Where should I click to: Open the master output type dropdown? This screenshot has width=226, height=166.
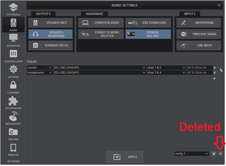click(39, 68)
